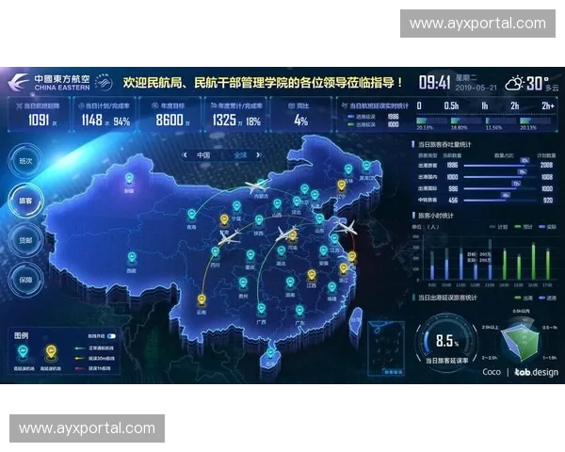Click the delayed-passenger radar chart
This screenshot has height=452, width=565.
pos(521,342)
